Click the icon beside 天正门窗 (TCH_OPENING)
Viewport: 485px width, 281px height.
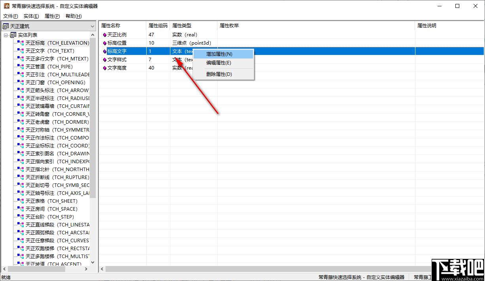coord(21,82)
